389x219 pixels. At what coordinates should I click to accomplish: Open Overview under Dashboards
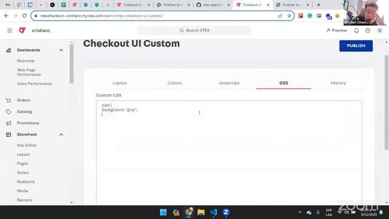[x=26, y=61]
